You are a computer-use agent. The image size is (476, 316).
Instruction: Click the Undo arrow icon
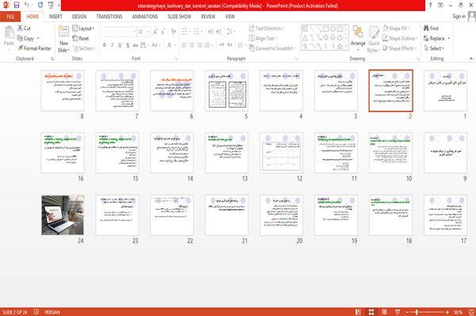click(x=27, y=5)
